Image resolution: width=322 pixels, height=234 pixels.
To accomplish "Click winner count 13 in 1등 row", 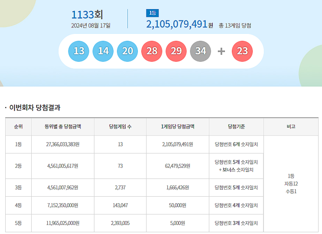I will coord(120,144).
